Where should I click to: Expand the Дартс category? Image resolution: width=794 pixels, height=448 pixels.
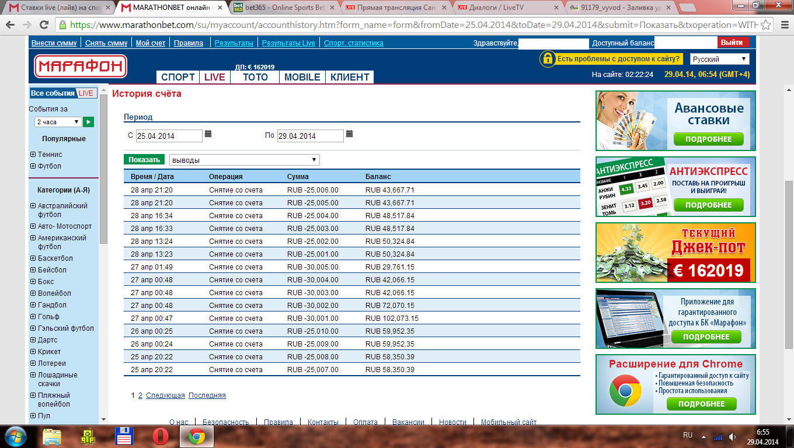33,340
